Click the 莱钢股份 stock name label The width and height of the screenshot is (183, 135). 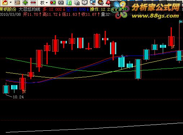pos(8,9)
